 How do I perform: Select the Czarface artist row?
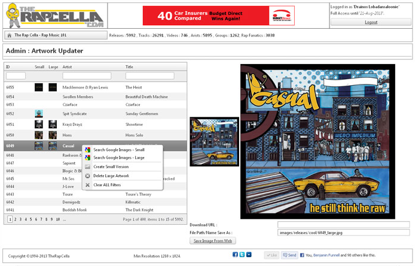coord(95,104)
